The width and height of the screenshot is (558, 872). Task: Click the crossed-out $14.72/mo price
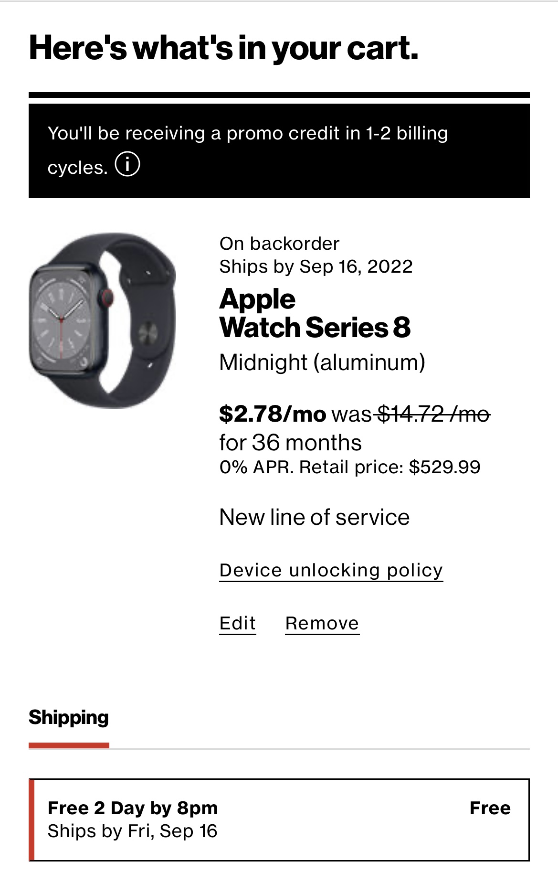pos(433,414)
